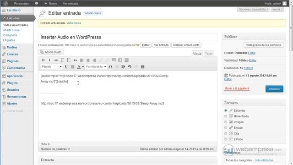
Task: Open Añadir objeto media button
Action: 51,52
